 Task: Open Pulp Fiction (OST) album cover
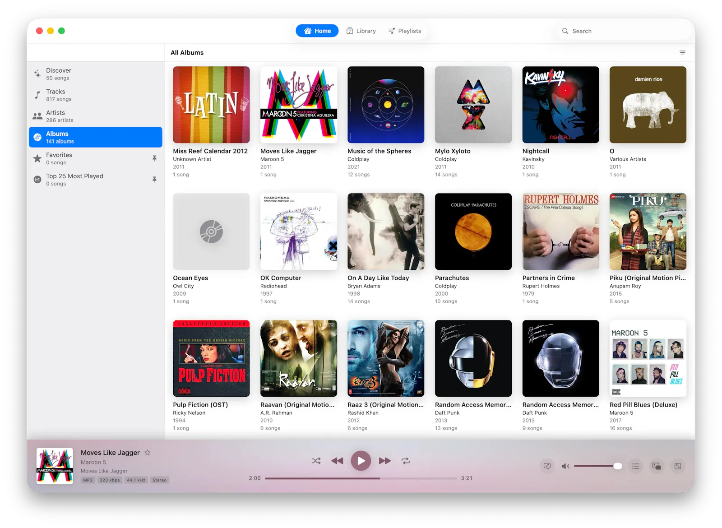[x=211, y=358]
